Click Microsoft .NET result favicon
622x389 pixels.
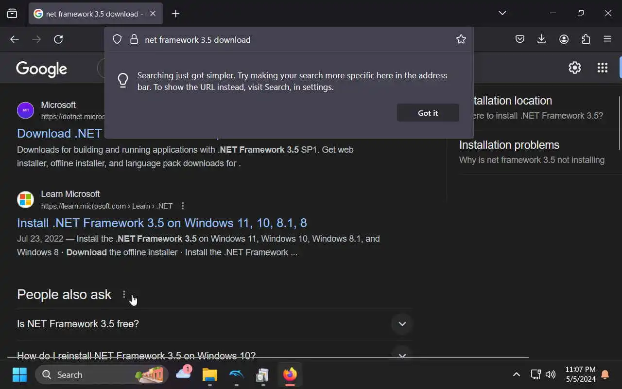(x=25, y=110)
